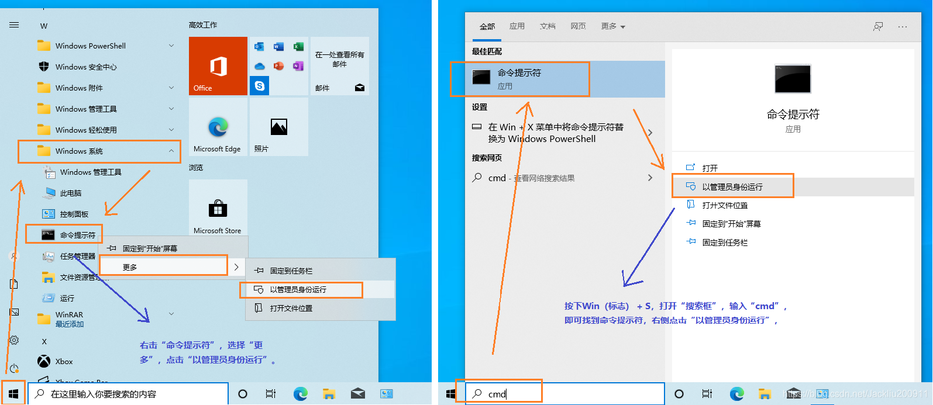
Task: Click large Command Prompt icon in preview pane
Action: pyautogui.click(x=793, y=79)
